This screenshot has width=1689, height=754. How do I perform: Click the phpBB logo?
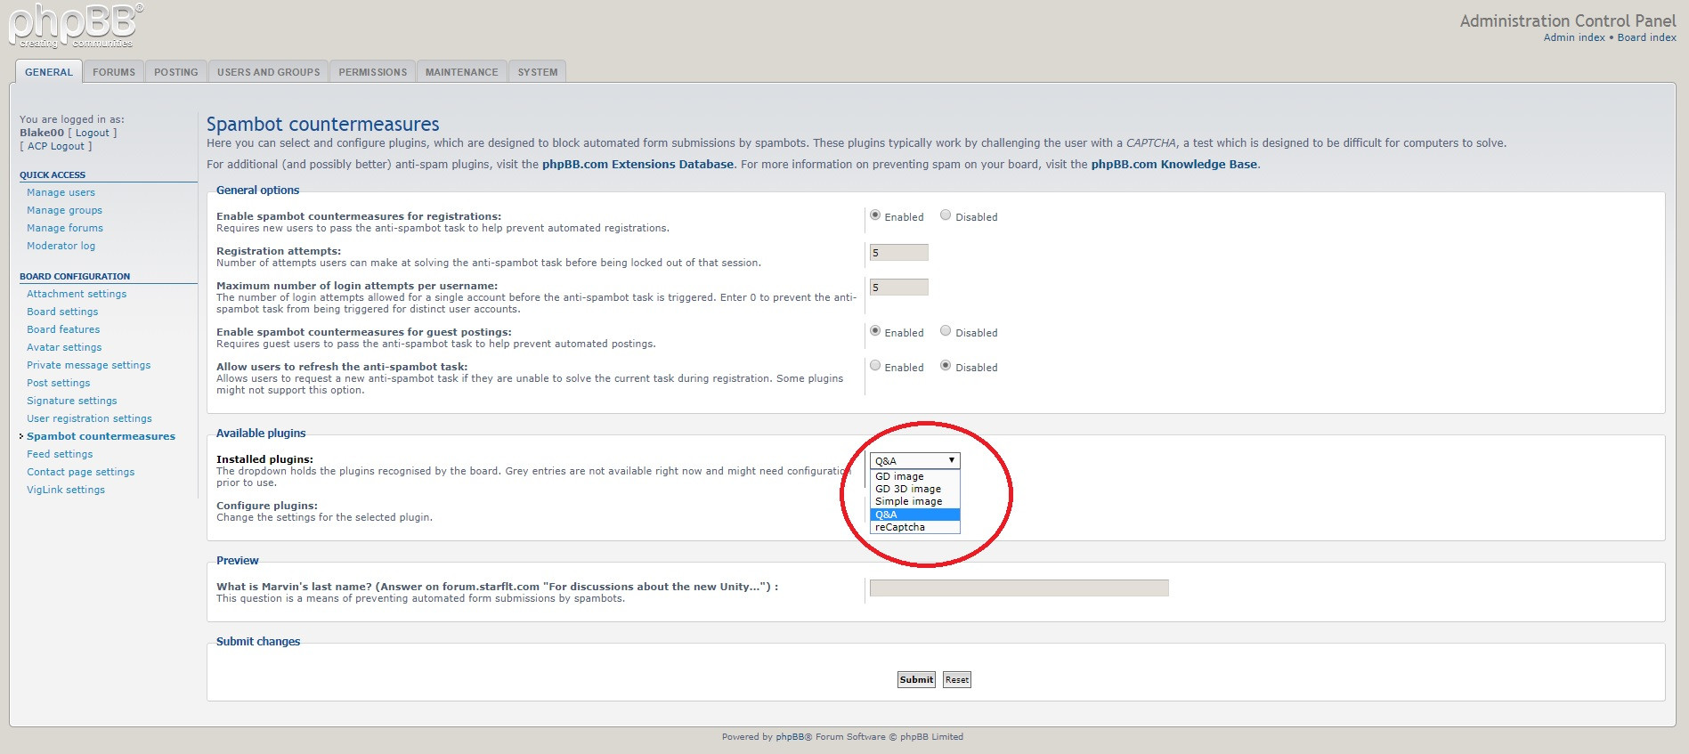point(75,27)
